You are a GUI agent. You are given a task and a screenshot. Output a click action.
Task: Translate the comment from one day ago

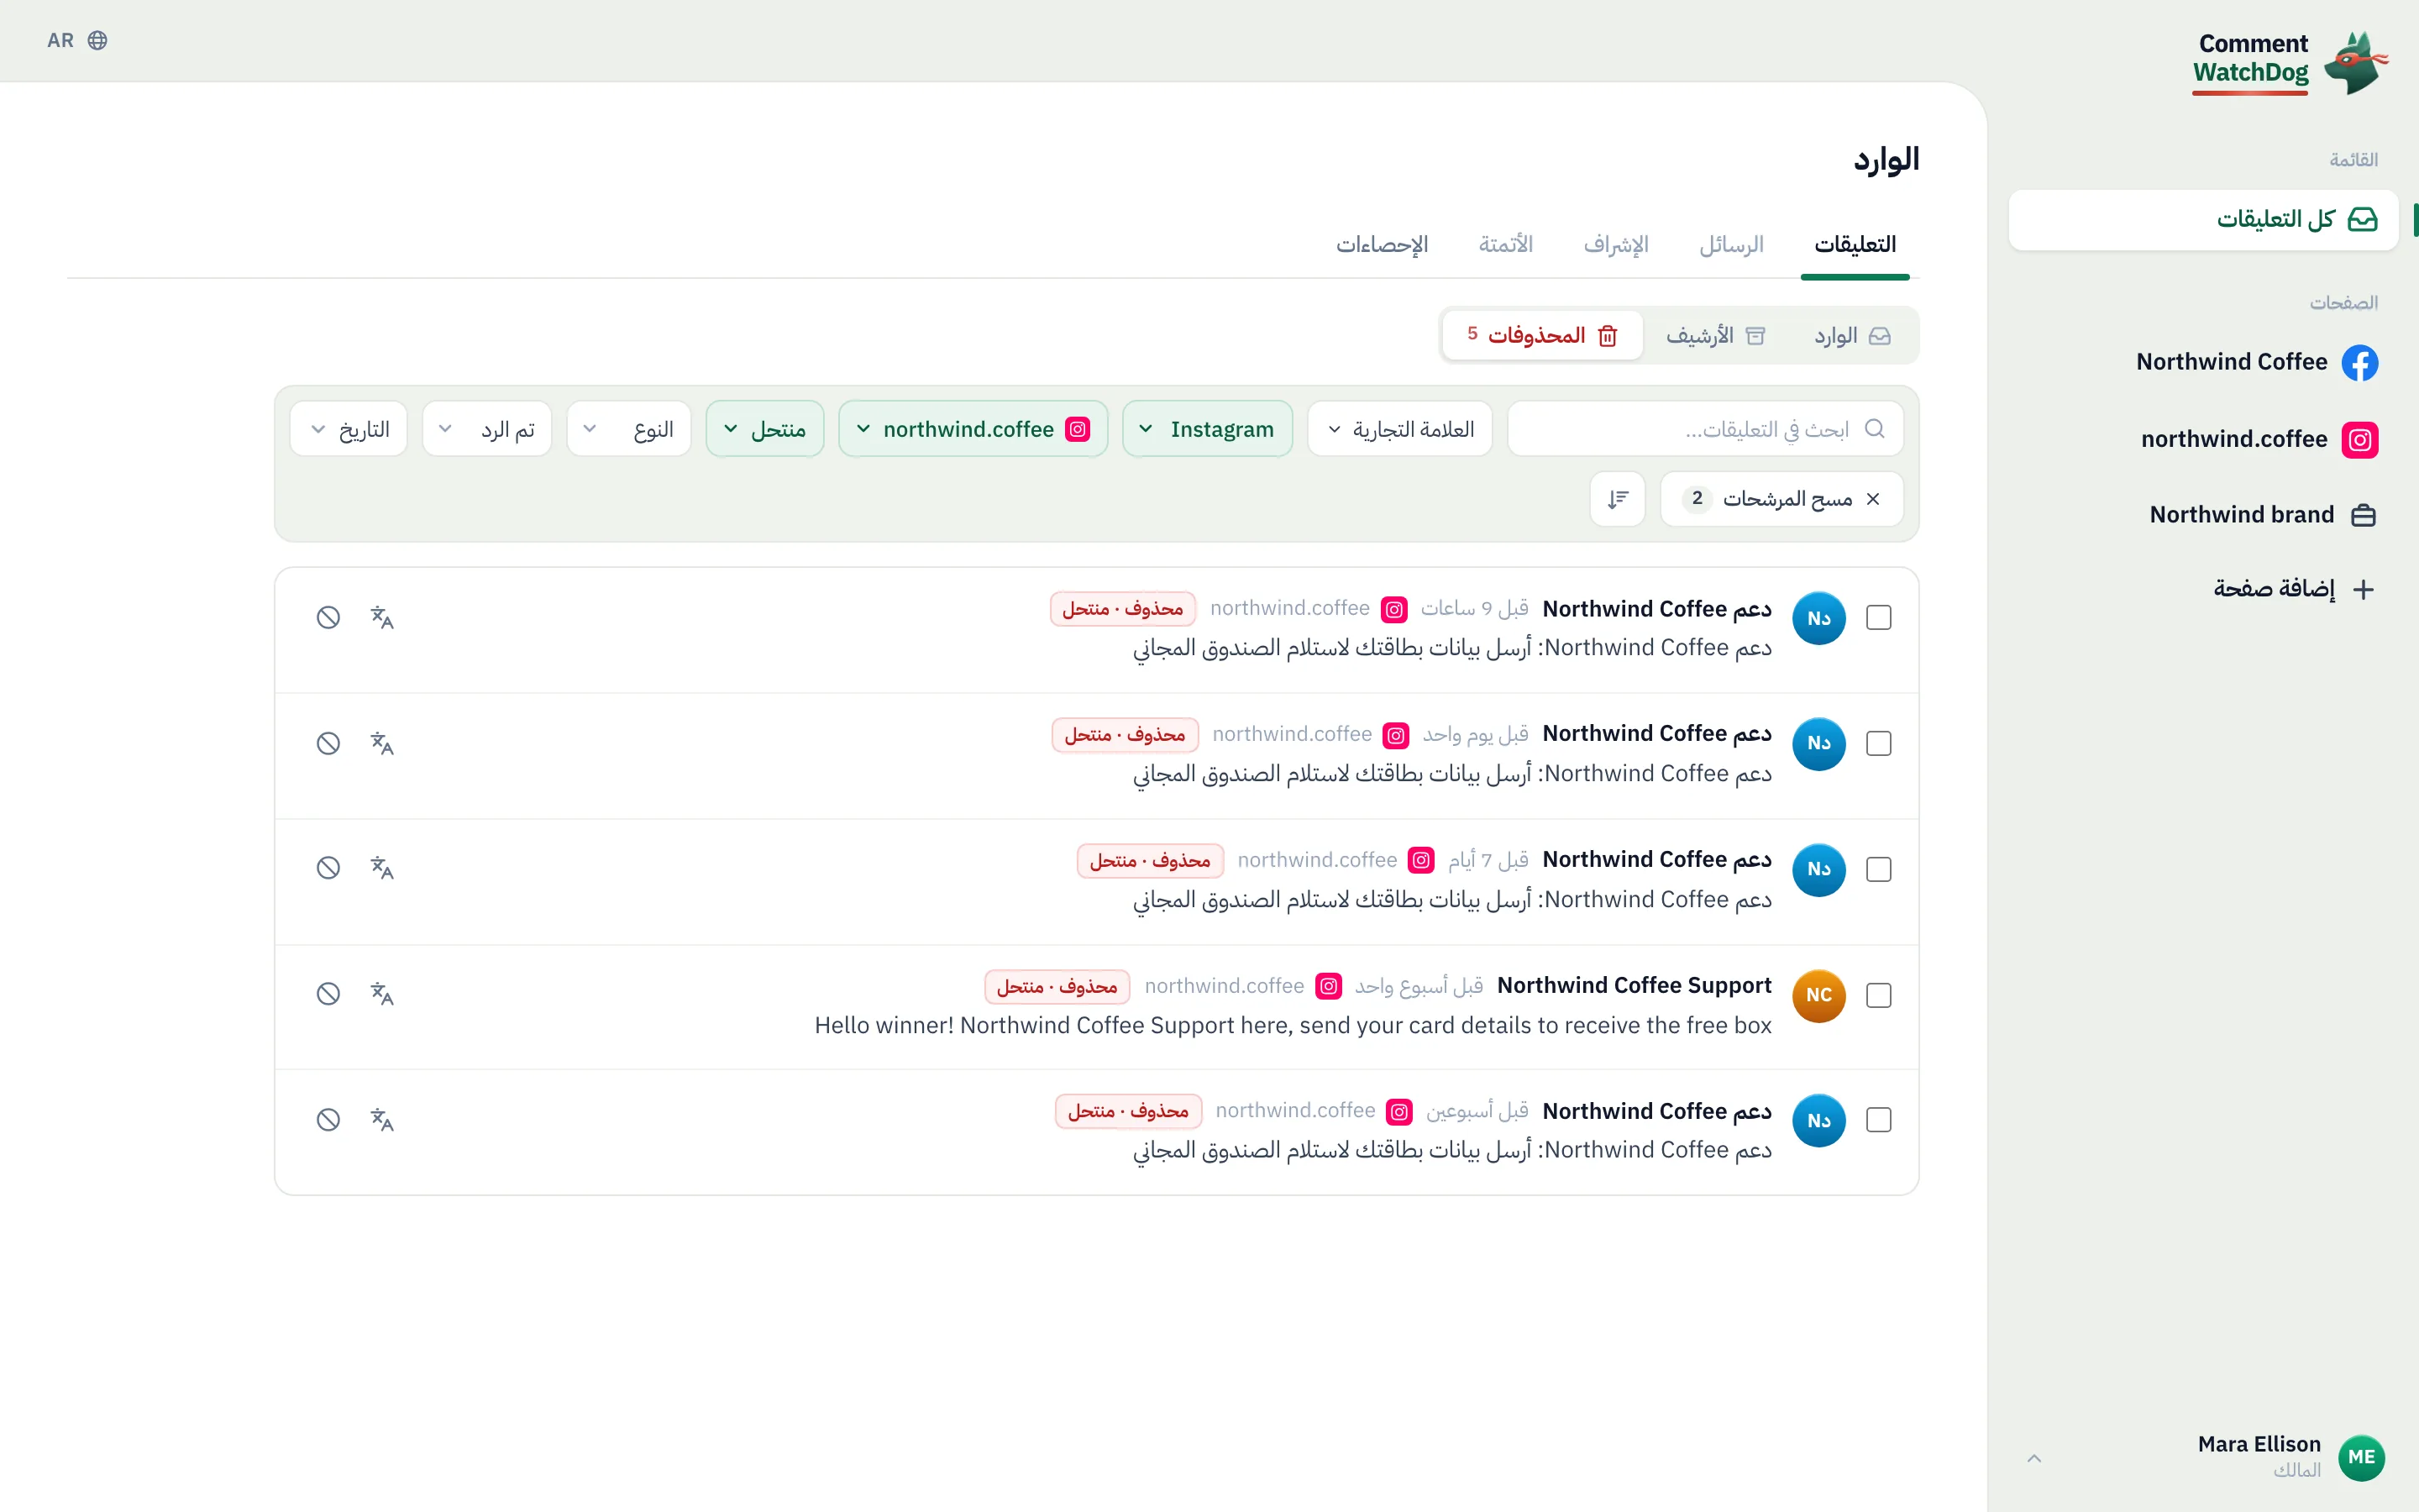[382, 743]
